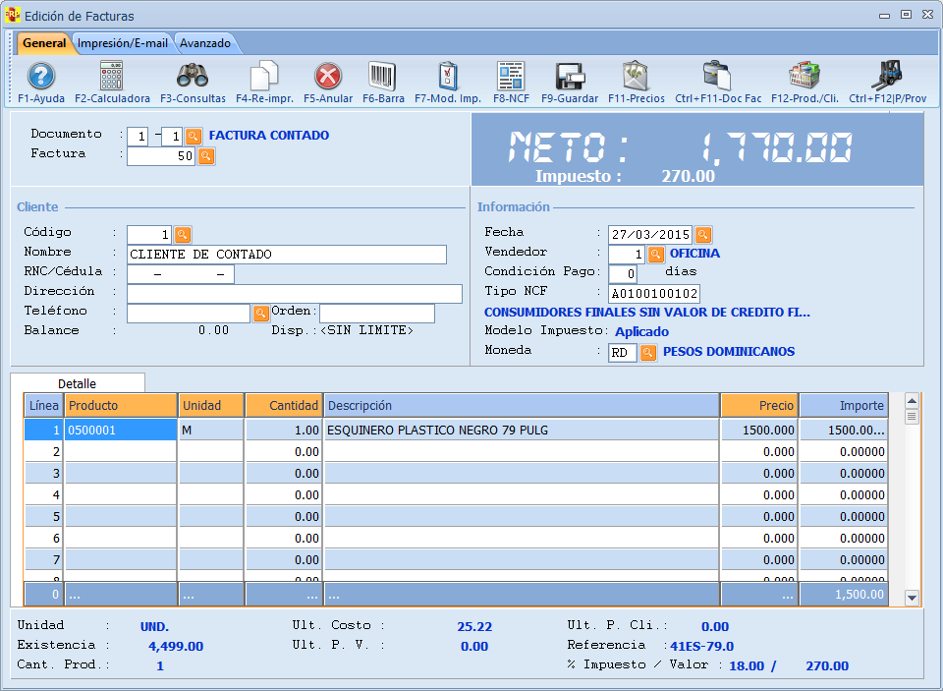This screenshot has width=943, height=691.
Task: Open the Fecha date picker button
Action: coord(703,235)
